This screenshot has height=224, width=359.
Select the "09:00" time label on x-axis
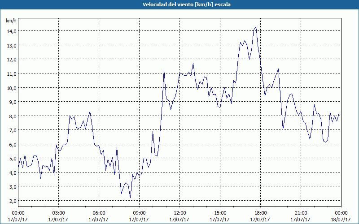tap(139, 213)
